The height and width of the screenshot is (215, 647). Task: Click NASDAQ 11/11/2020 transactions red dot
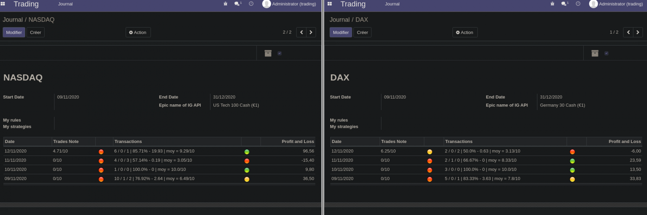(x=247, y=161)
